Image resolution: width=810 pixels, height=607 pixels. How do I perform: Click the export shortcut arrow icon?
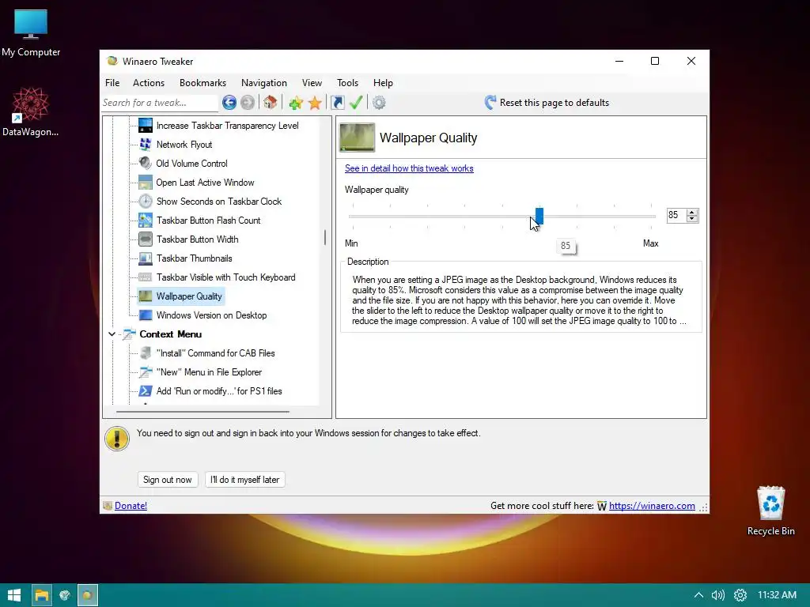[337, 103]
